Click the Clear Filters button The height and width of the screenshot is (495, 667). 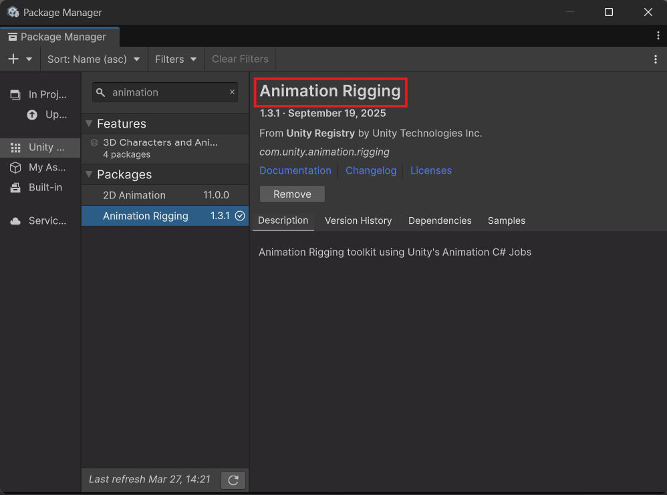[x=241, y=59]
